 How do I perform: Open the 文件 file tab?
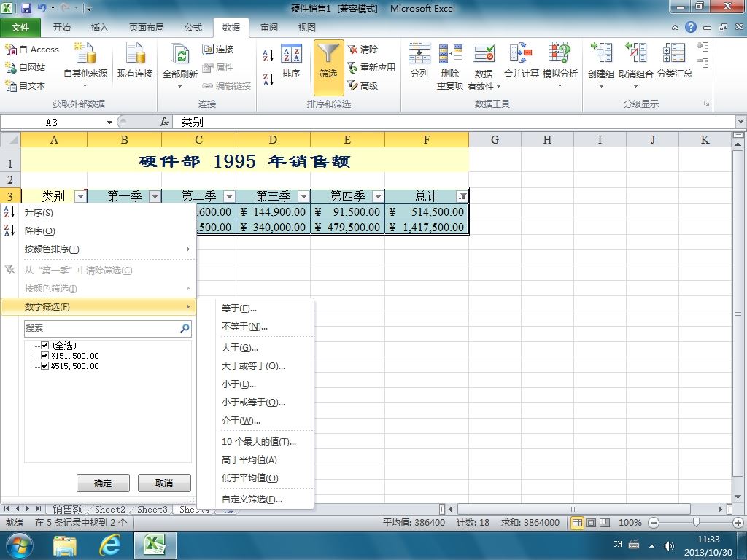(20, 28)
